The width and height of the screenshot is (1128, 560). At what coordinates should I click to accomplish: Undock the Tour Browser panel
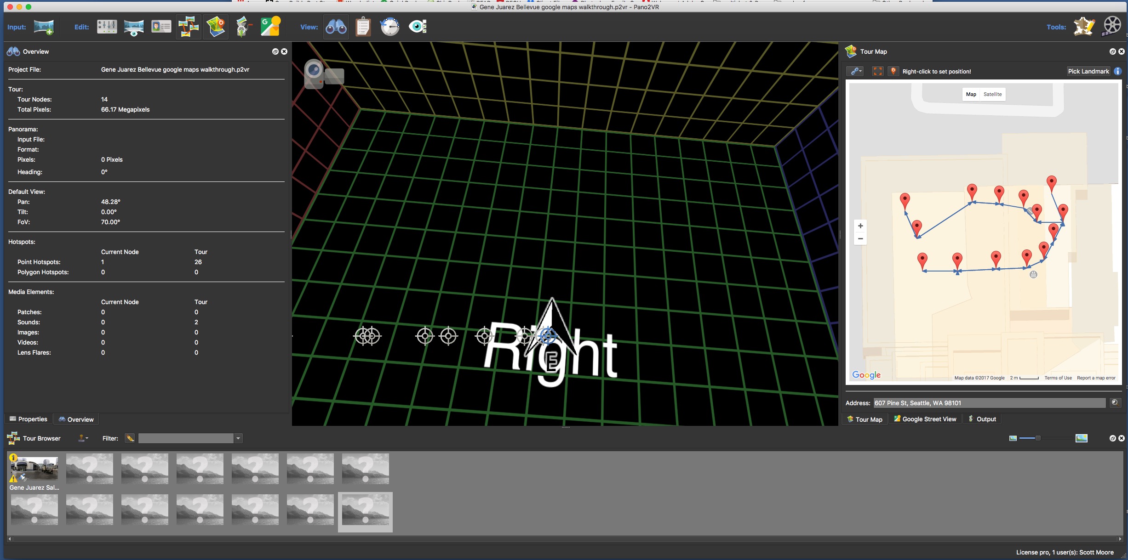(1112, 438)
